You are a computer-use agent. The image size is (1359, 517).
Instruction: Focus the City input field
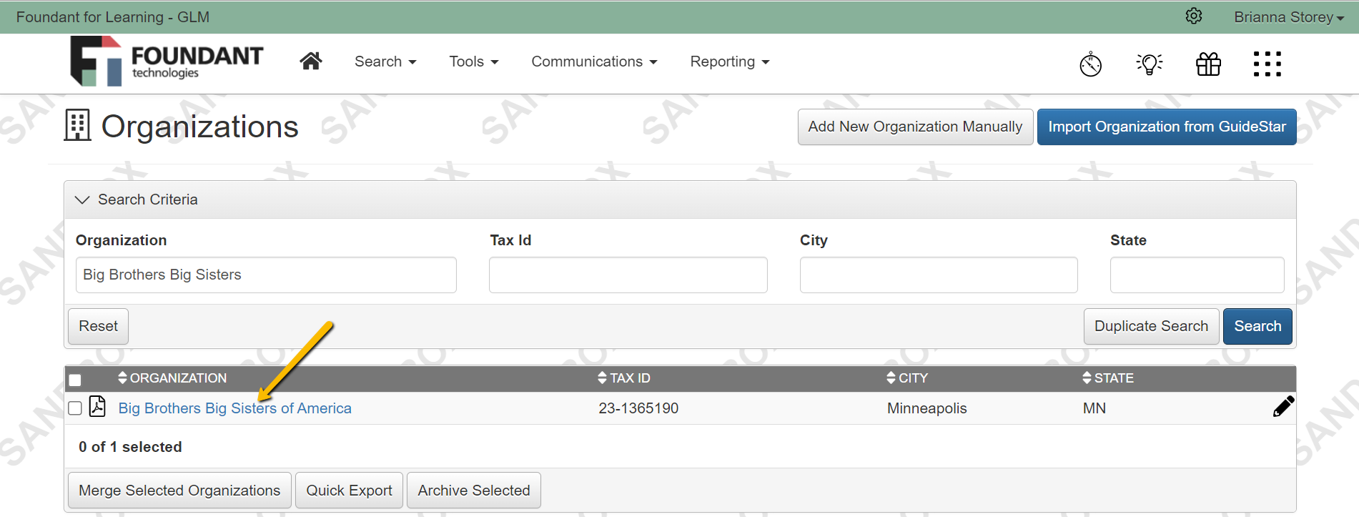pos(939,275)
